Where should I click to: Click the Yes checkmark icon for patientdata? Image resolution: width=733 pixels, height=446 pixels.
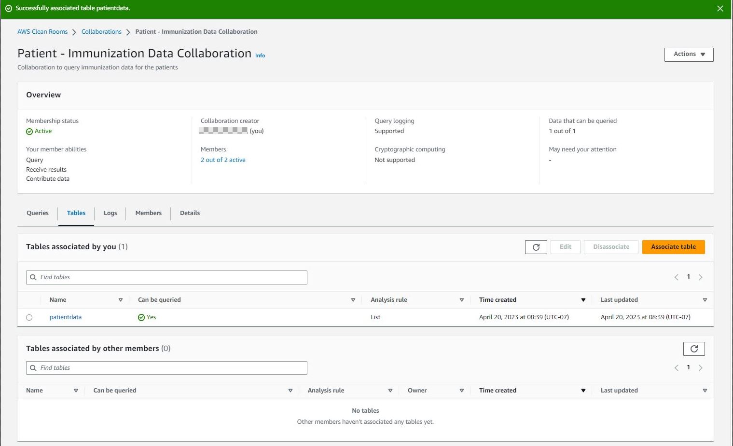tap(141, 317)
